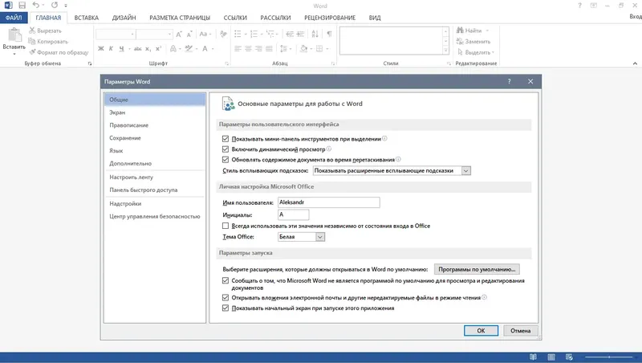The width and height of the screenshot is (642, 363).
Task: Expand Абзац group dialog launcher
Action: [x=333, y=63]
